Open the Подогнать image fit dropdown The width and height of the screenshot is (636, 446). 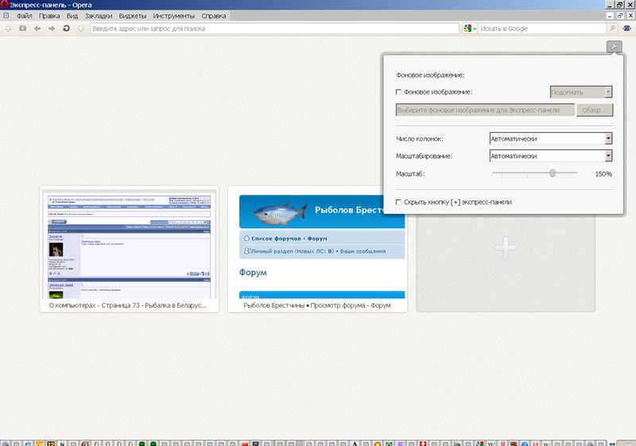pos(607,92)
